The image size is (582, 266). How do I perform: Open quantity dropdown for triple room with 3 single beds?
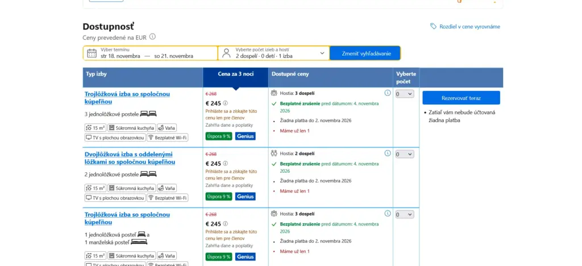point(405,94)
